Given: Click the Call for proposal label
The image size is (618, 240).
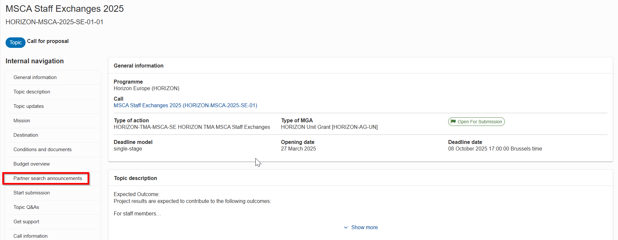Looking at the screenshot, I should (x=48, y=41).
